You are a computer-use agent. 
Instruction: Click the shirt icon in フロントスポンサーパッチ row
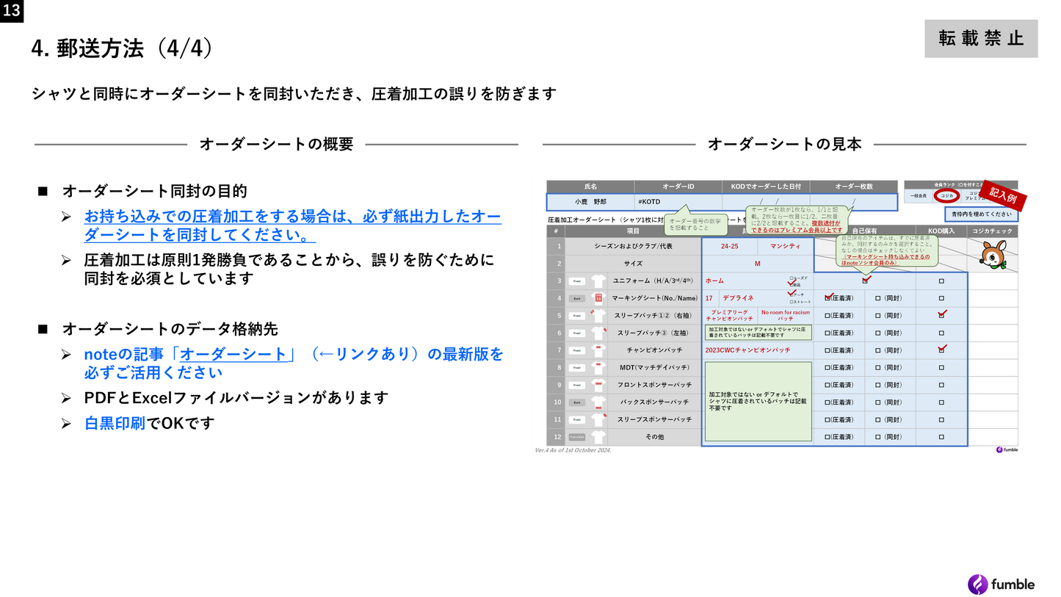(x=598, y=385)
